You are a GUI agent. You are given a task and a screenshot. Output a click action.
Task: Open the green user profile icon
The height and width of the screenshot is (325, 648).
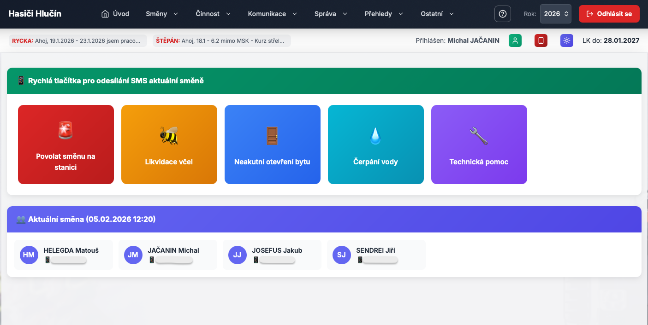[515, 41]
